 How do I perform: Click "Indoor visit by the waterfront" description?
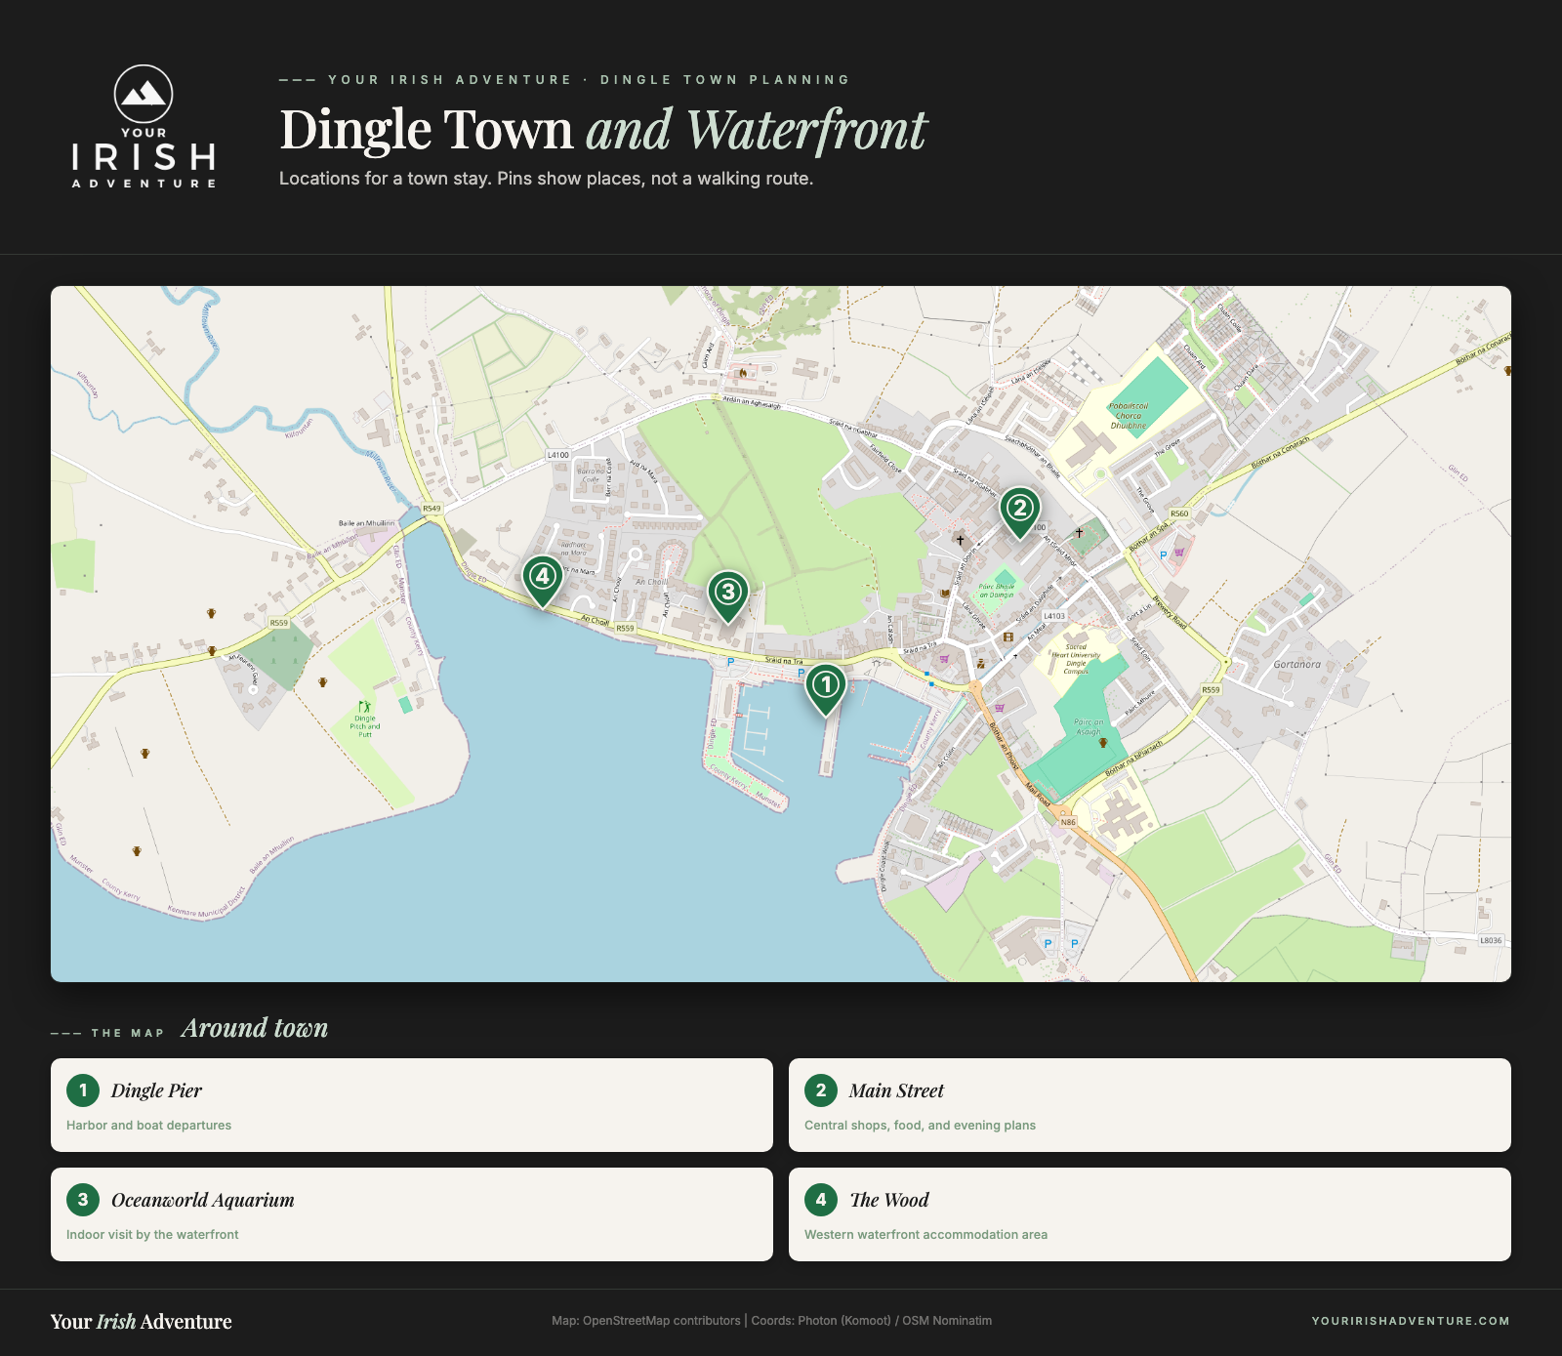(x=152, y=1235)
